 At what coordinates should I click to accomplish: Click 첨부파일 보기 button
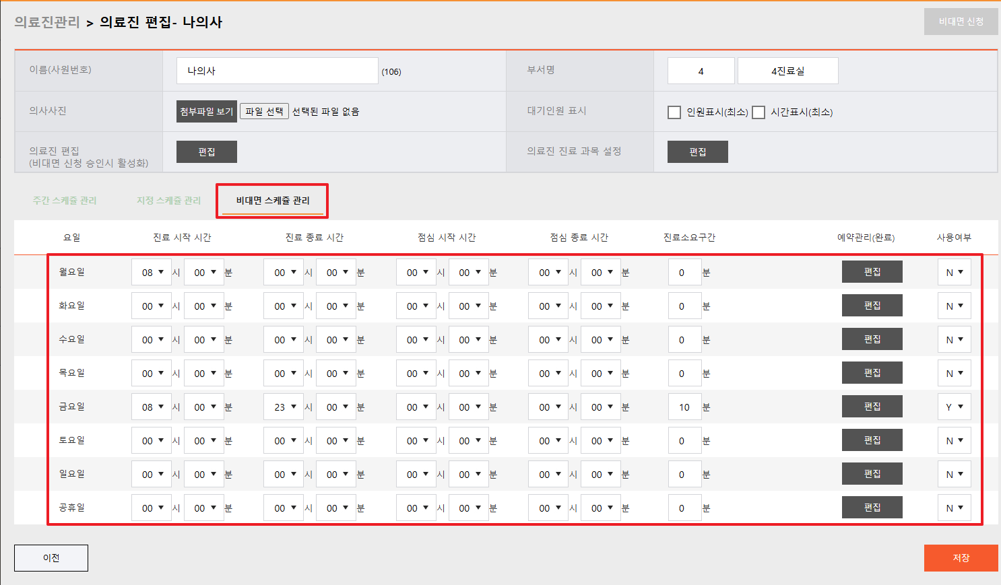tap(206, 112)
